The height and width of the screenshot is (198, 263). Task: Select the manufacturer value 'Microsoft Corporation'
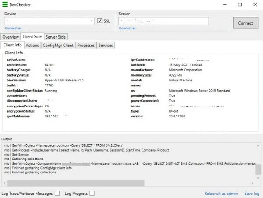tap(185, 70)
